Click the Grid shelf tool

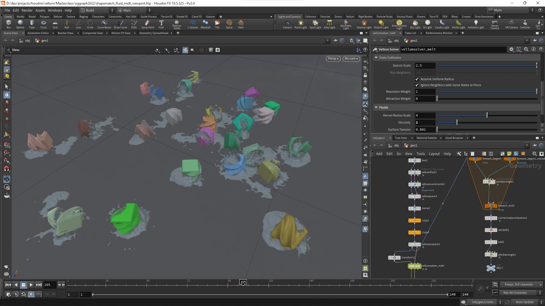click(x=55, y=24)
